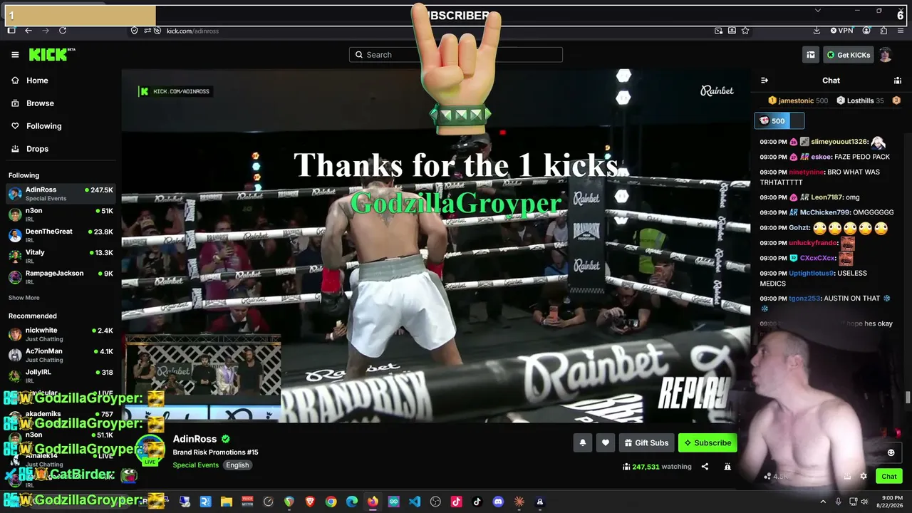Click username eskoe in chat
The height and width of the screenshot is (513, 912).
[821, 157]
